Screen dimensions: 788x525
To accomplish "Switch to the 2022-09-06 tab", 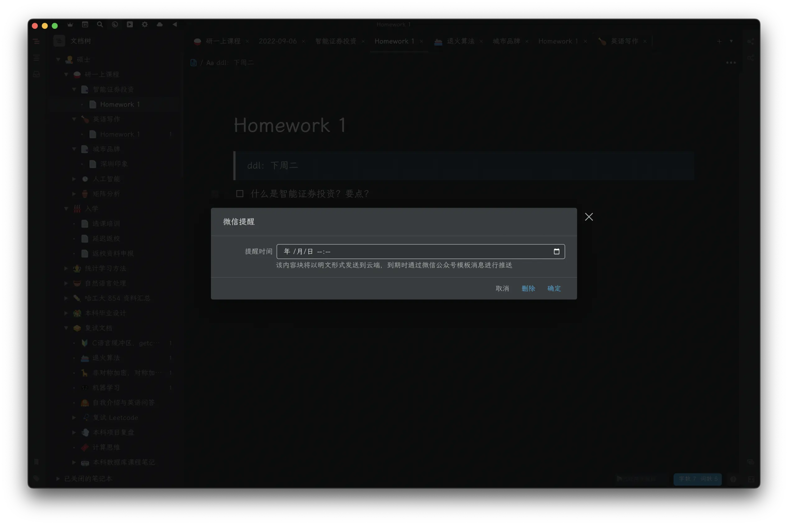I will [x=277, y=41].
